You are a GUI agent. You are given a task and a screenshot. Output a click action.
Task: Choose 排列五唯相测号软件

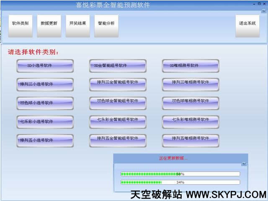point(191,139)
